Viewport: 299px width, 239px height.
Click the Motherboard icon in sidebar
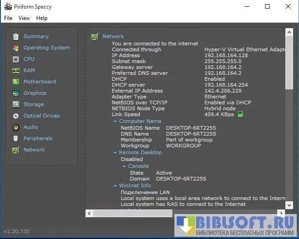coord(16,82)
